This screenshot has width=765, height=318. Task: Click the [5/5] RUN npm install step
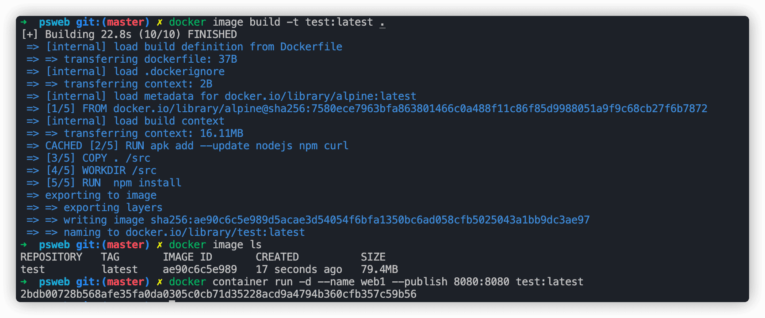[x=114, y=183]
